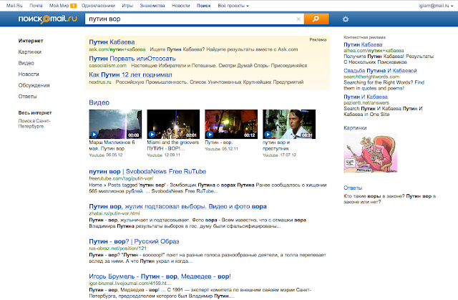Choose 'Поиск в Санкт-Петербурге' region filter
The width and height of the screenshot is (458, 300).
coord(34,124)
